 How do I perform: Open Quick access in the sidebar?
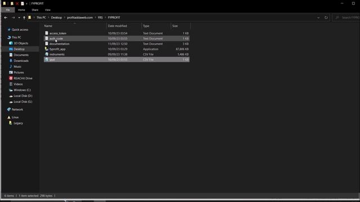click(x=20, y=30)
